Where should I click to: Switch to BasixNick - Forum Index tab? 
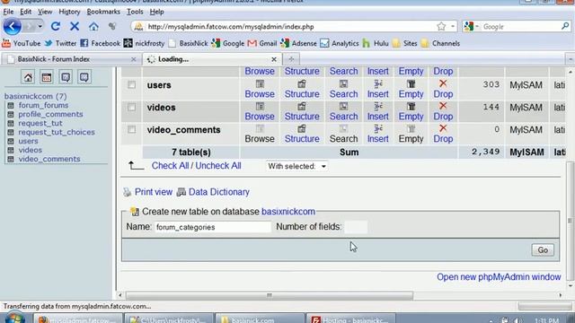click(x=72, y=59)
